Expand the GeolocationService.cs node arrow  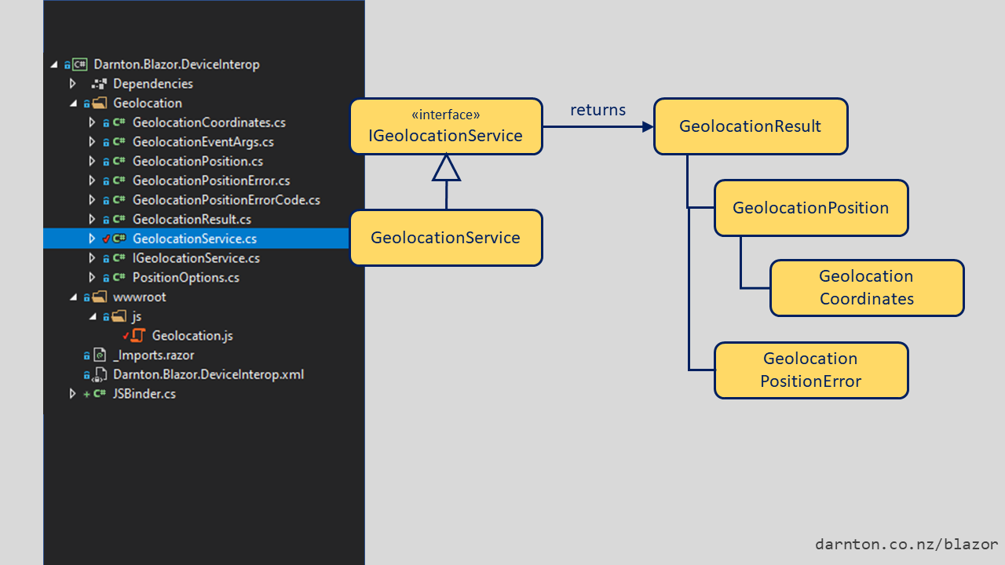click(92, 239)
